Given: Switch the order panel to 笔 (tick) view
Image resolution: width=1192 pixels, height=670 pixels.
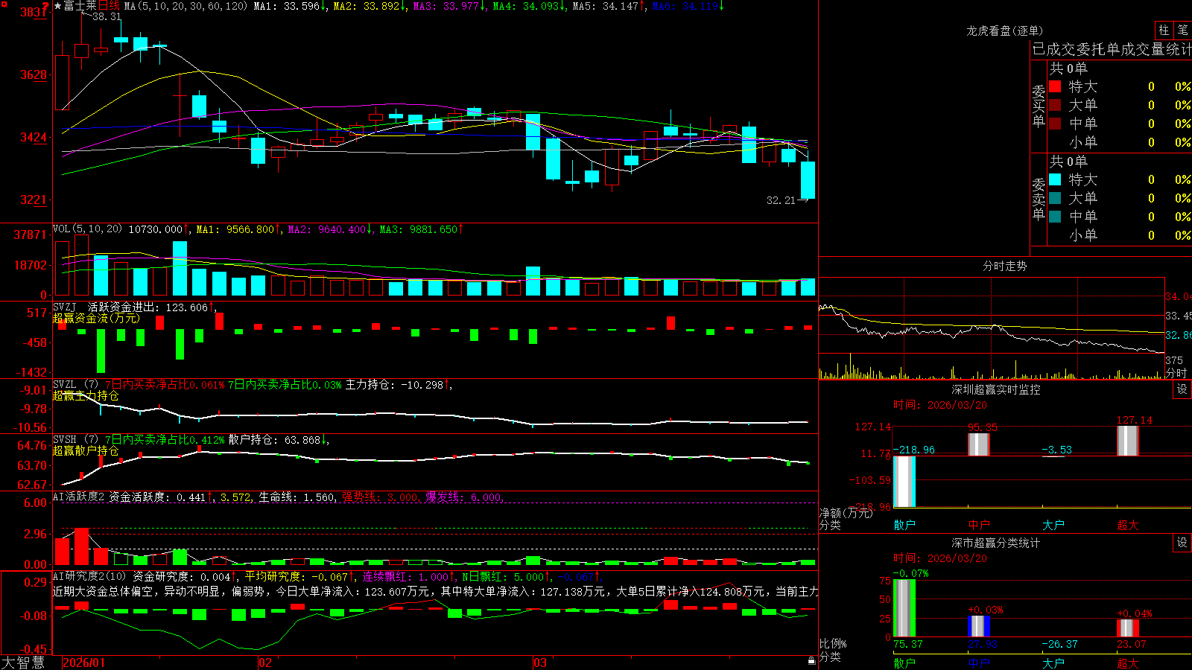Looking at the screenshot, I should click(x=1182, y=30).
